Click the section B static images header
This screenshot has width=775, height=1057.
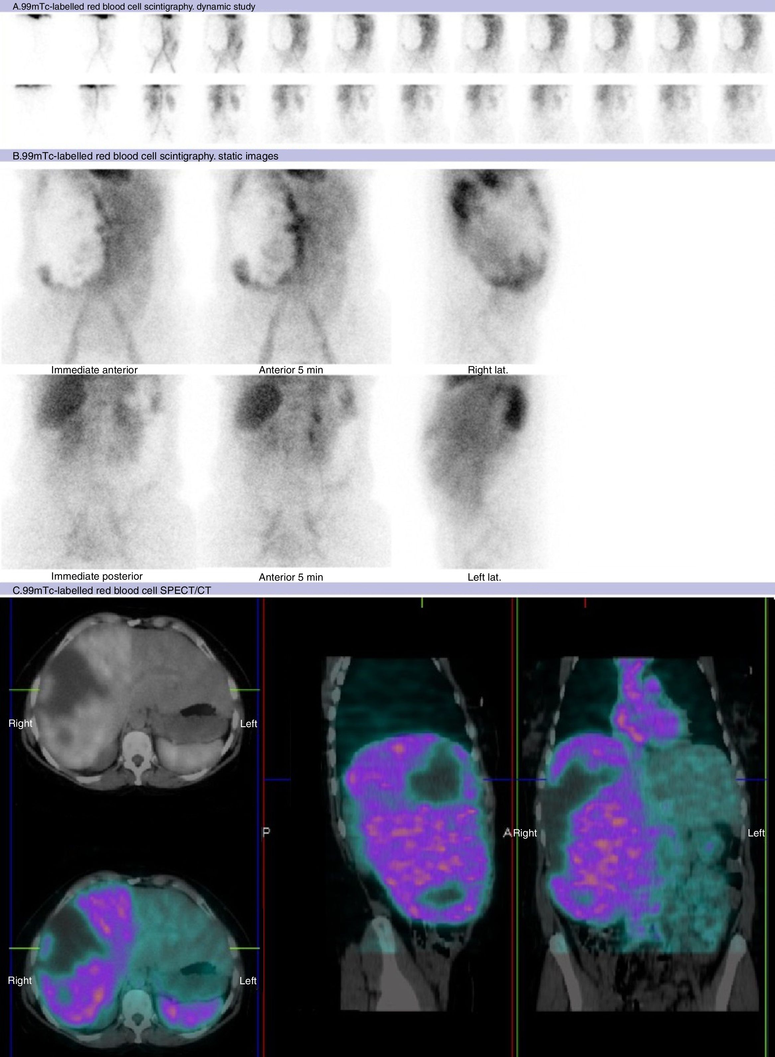[x=145, y=156]
